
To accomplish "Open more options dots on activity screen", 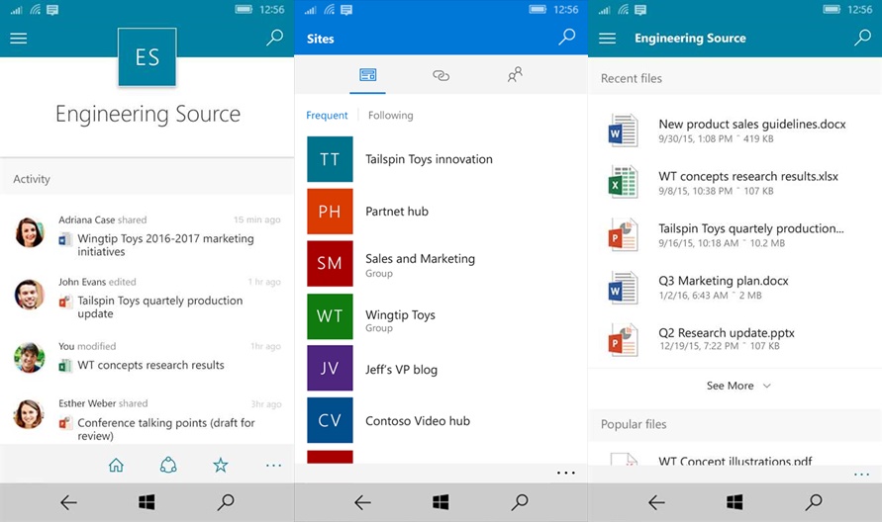I will click(x=273, y=466).
